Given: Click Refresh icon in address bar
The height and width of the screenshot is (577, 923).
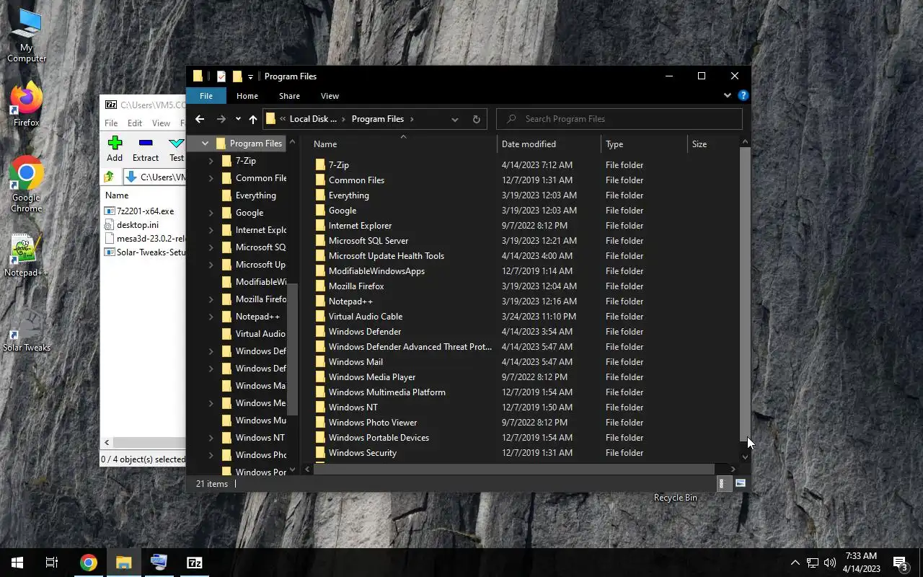Looking at the screenshot, I should click(x=476, y=119).
